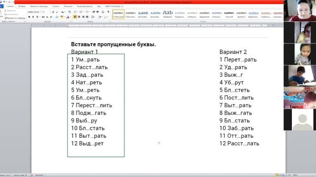Screen dimensions: 316x177
Task: Clear all formatting
Action: point(70,12)
